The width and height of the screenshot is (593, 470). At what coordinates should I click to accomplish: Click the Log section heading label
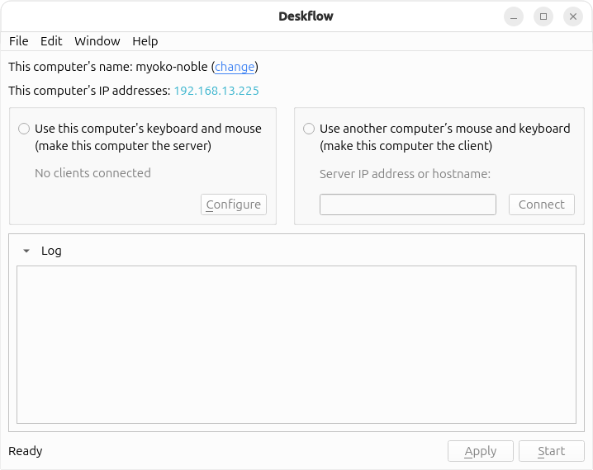tap(51, 251)
